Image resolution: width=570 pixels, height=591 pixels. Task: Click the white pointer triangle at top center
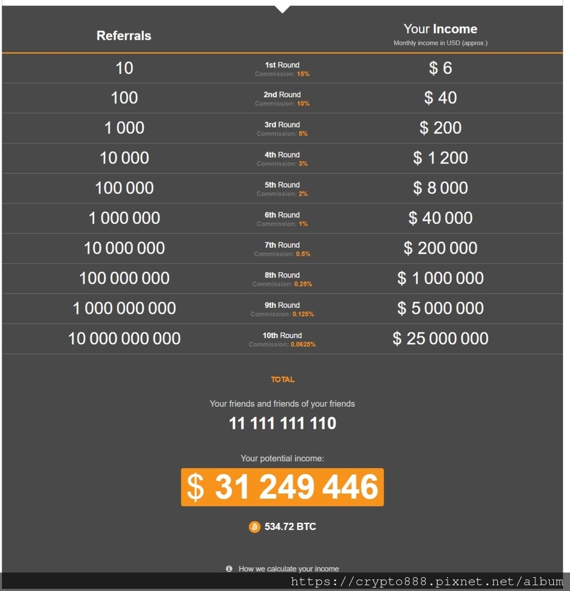[283, 9]
